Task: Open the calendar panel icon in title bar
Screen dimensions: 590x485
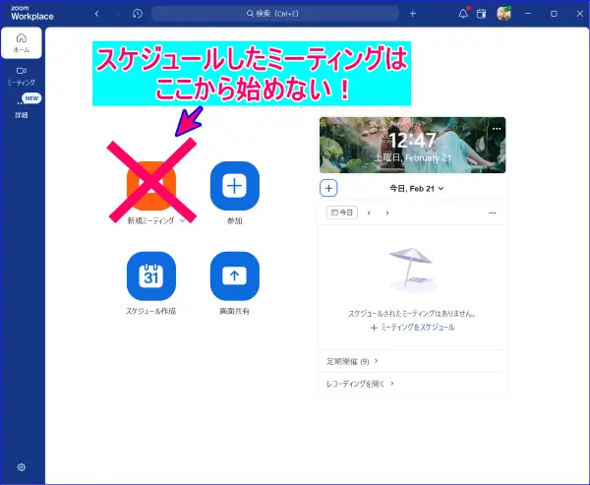Action: (x=481, y=14)
